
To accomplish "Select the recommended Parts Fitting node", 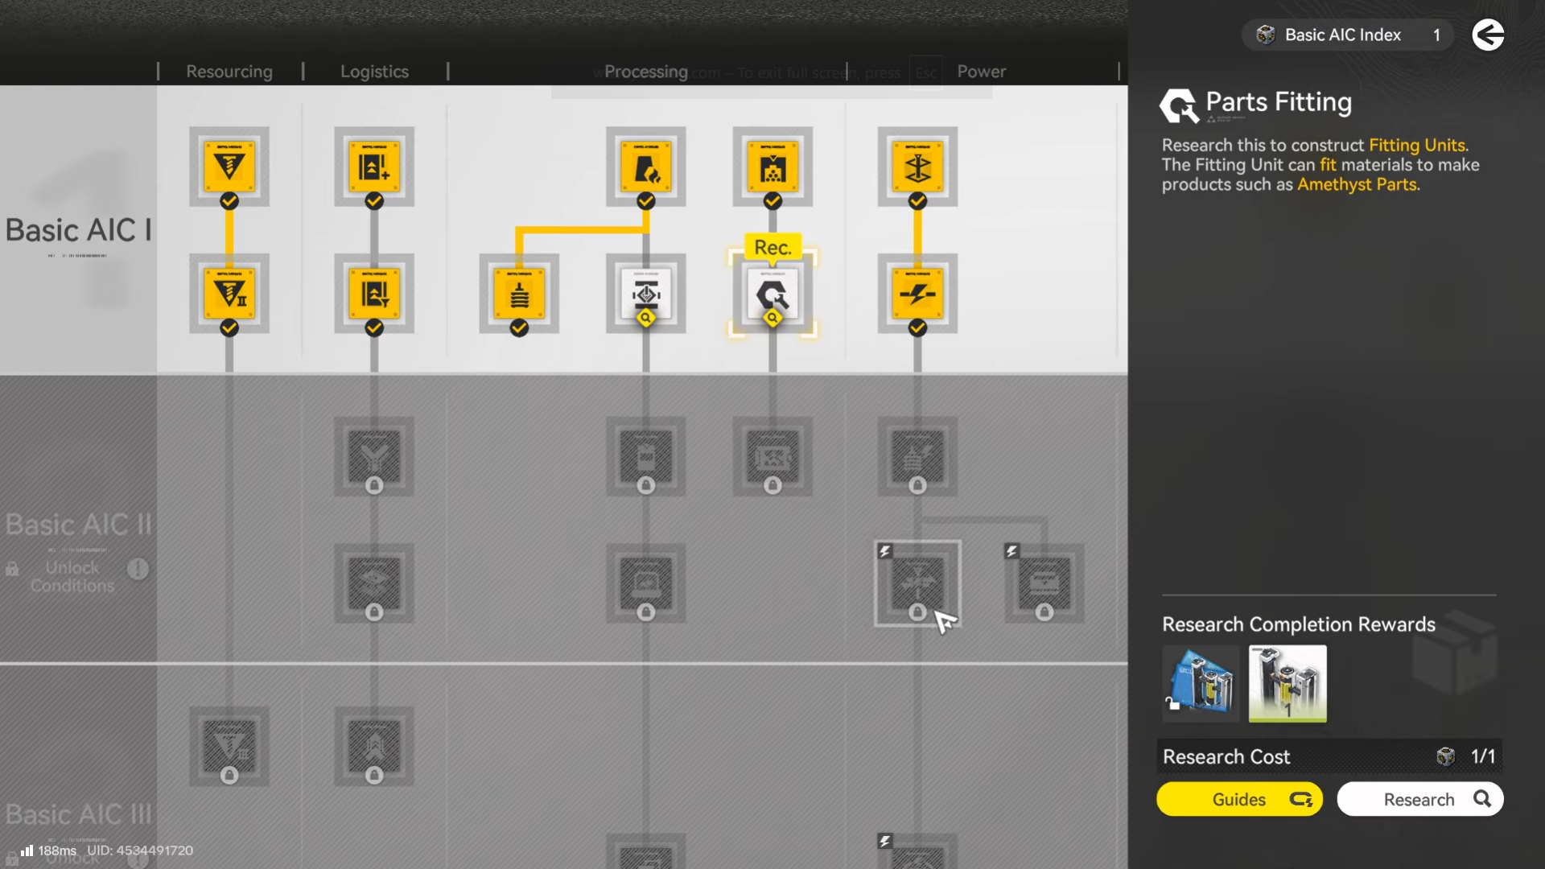I will 772,294.
